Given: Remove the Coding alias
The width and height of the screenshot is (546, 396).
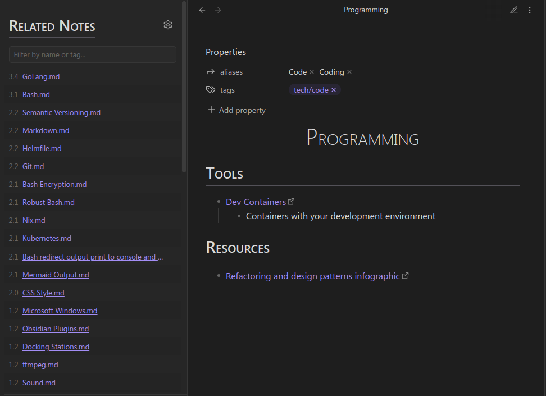Looking at the screenshot, I should [x=349, y=72].
